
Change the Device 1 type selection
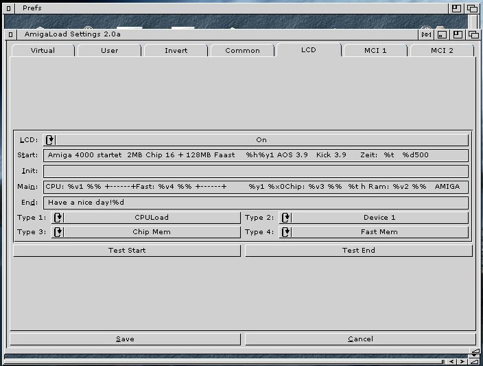point(379,218)
